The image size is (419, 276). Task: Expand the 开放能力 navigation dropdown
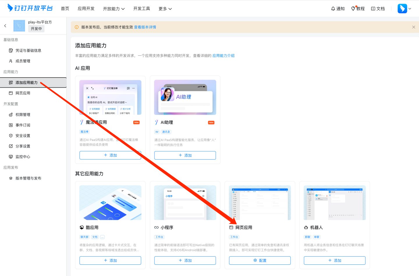pyautogui.click(x=114, y=9)
